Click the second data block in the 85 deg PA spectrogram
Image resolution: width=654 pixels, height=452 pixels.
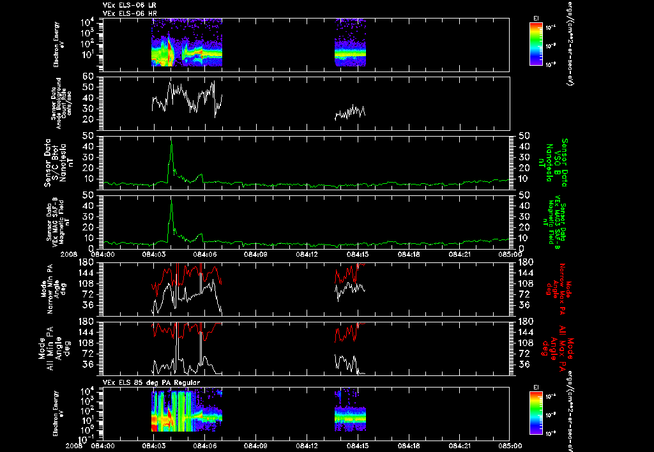tap(351, 411)
